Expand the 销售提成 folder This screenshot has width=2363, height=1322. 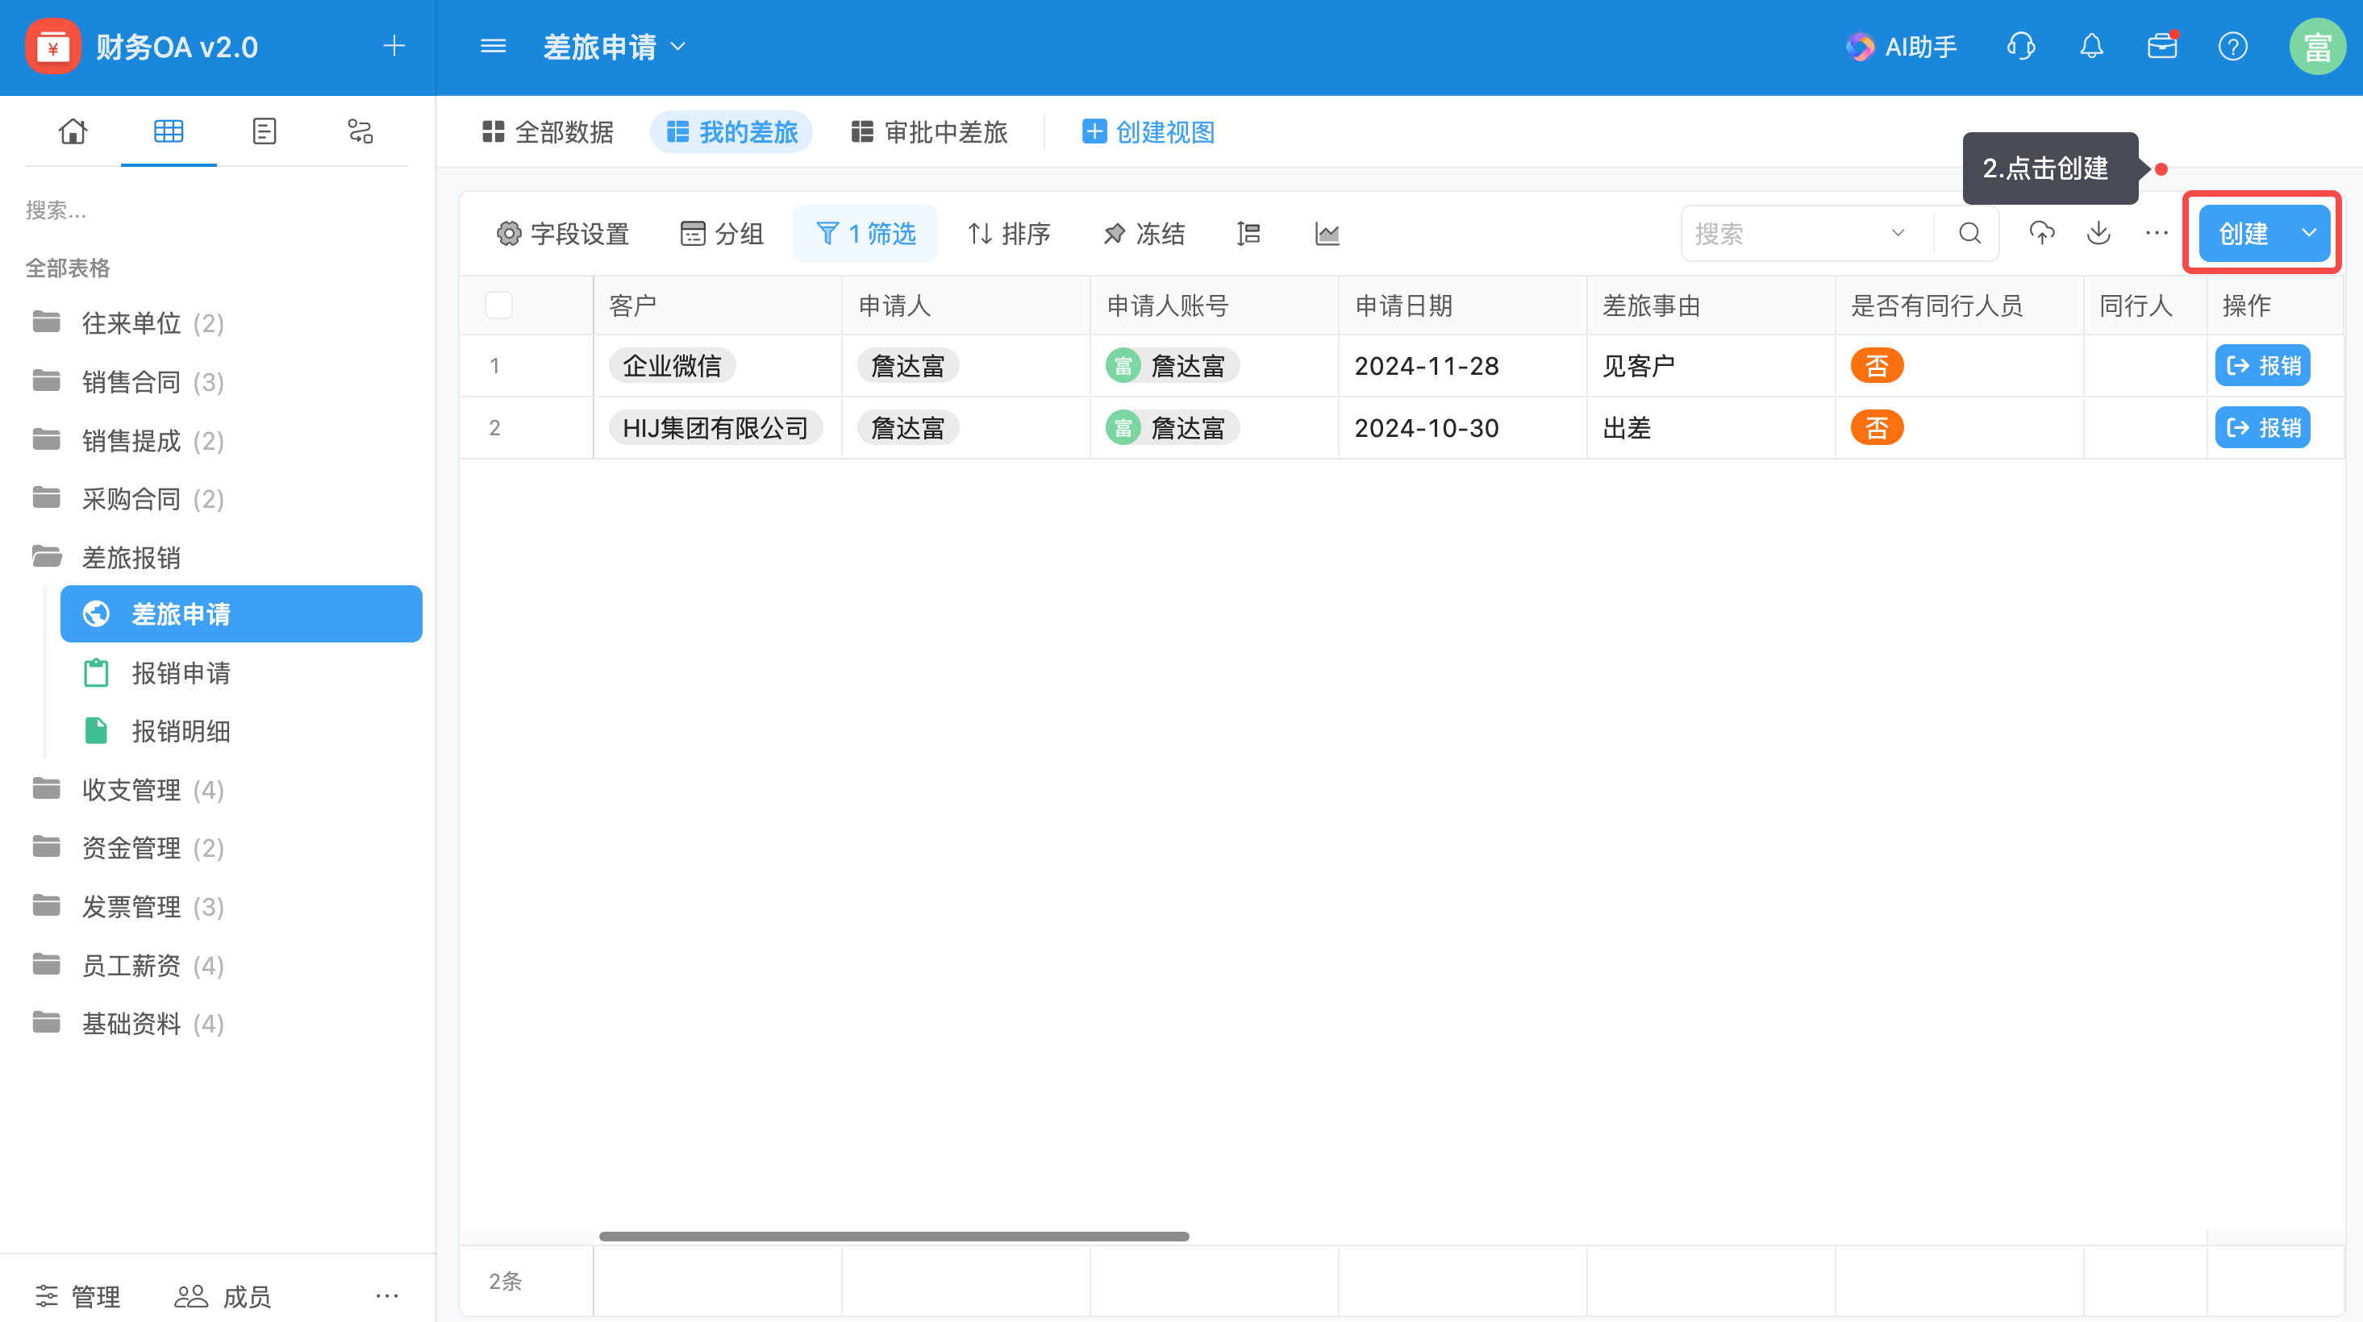pyautogui.click(x=128, y=440)
